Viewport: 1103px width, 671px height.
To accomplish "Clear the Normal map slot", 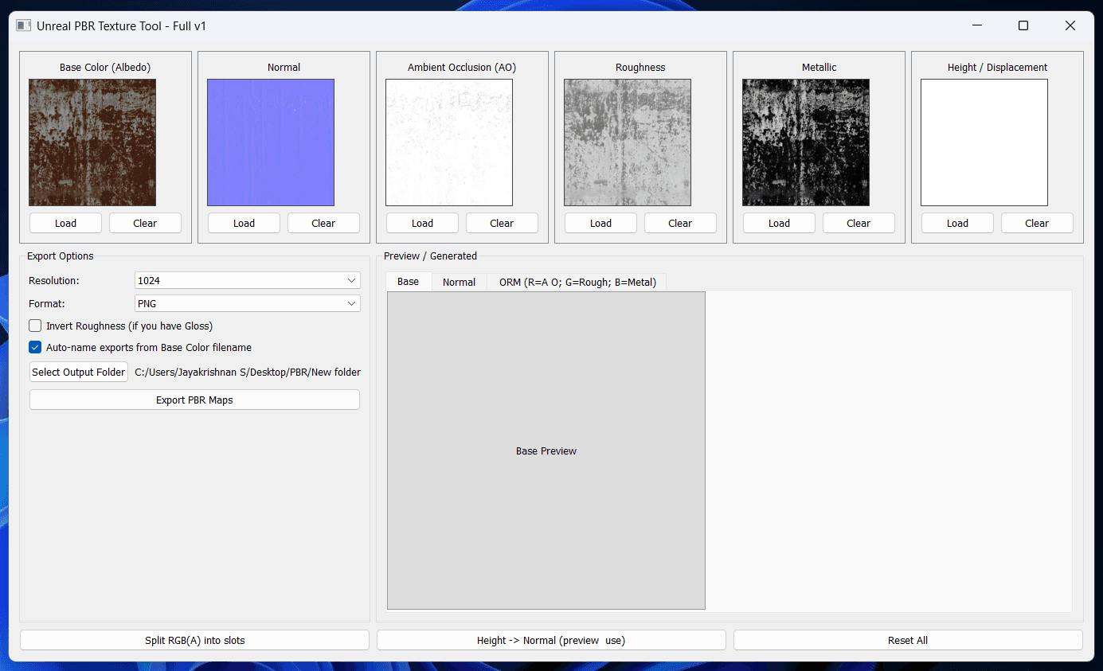I will (x=323, y=223).
